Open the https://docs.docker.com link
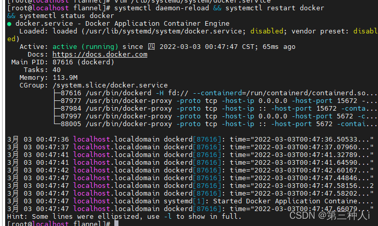This screenshot has width=378, height=226. coord(100,55)
